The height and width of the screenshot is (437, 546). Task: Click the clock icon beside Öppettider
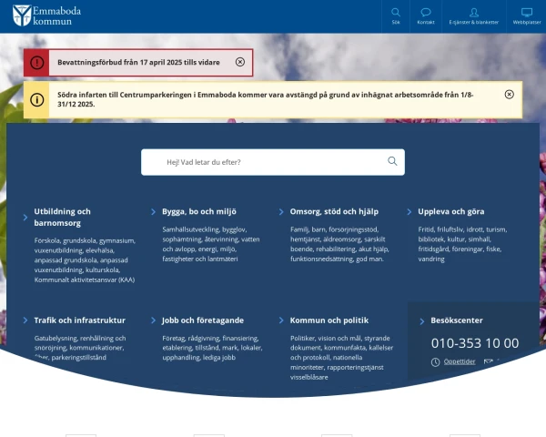[435, 362]
